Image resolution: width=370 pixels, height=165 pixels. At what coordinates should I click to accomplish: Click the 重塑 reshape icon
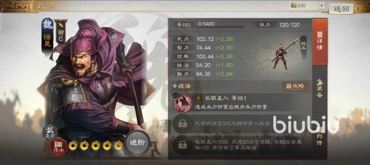coord(50,132)
